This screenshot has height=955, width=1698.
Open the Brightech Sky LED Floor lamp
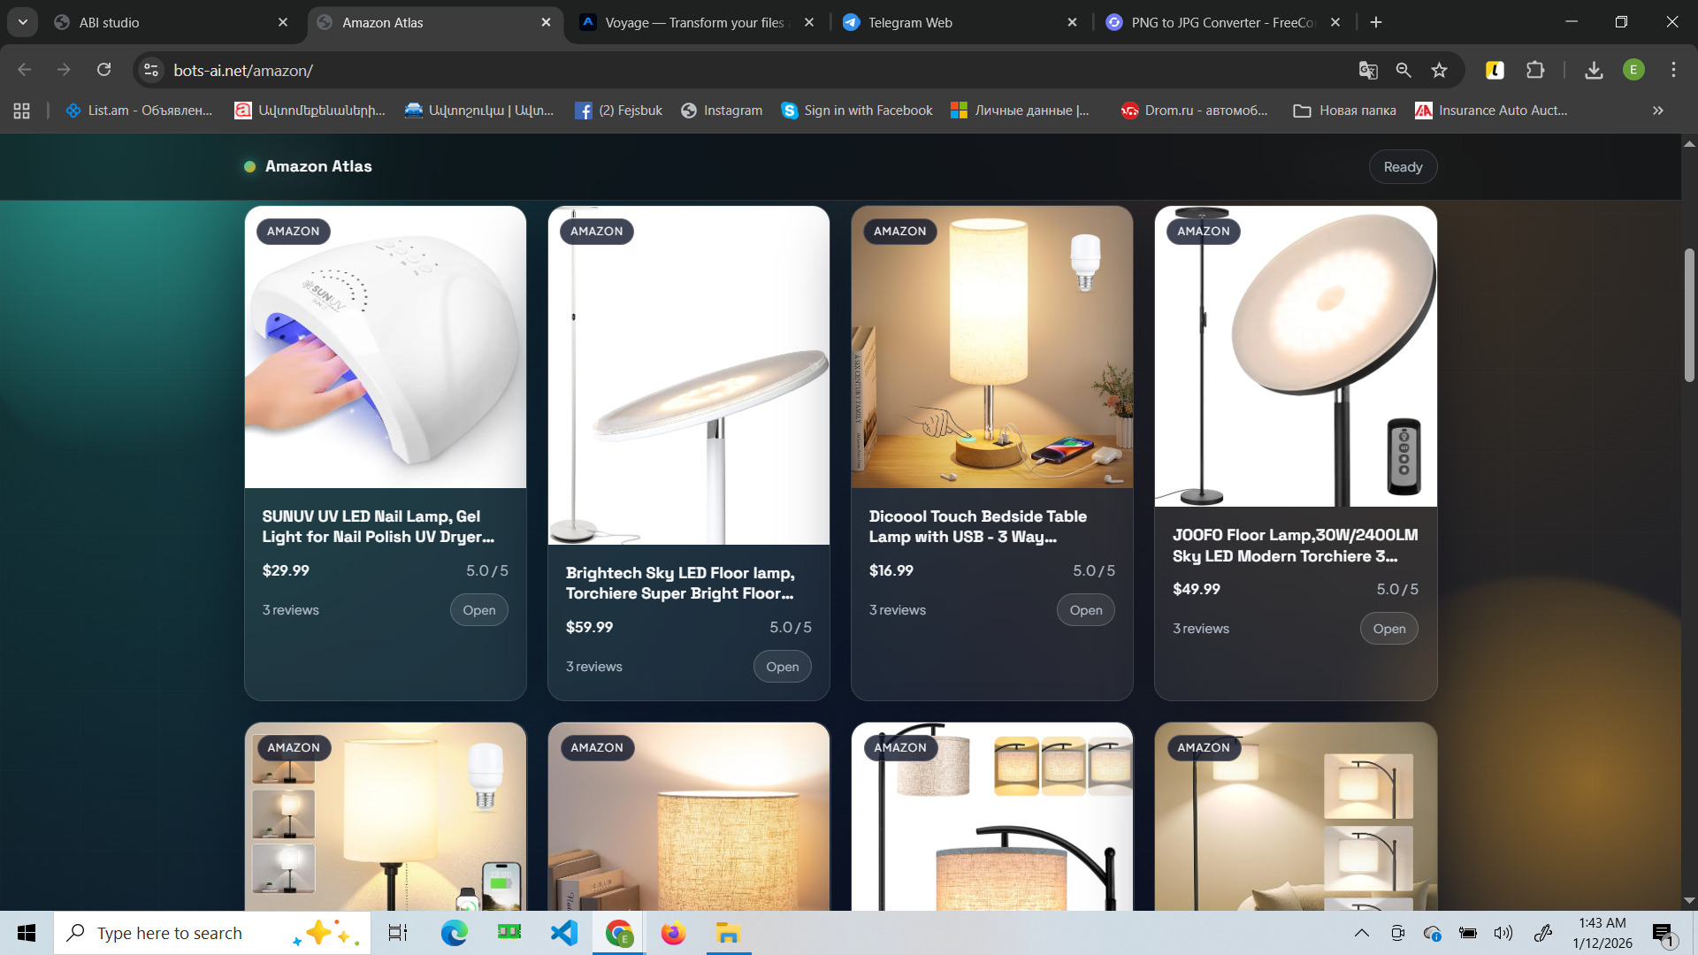pyautogui.click(x=782, y=667)
